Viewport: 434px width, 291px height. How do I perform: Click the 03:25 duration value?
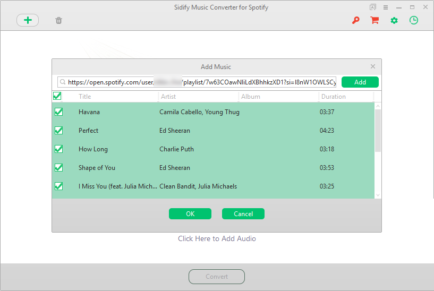coord(327,186)
